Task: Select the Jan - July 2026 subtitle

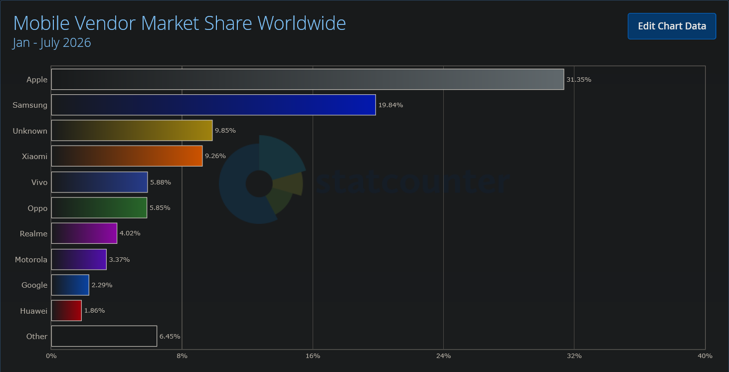Action: pyautogui.click(x=52, y=43)
